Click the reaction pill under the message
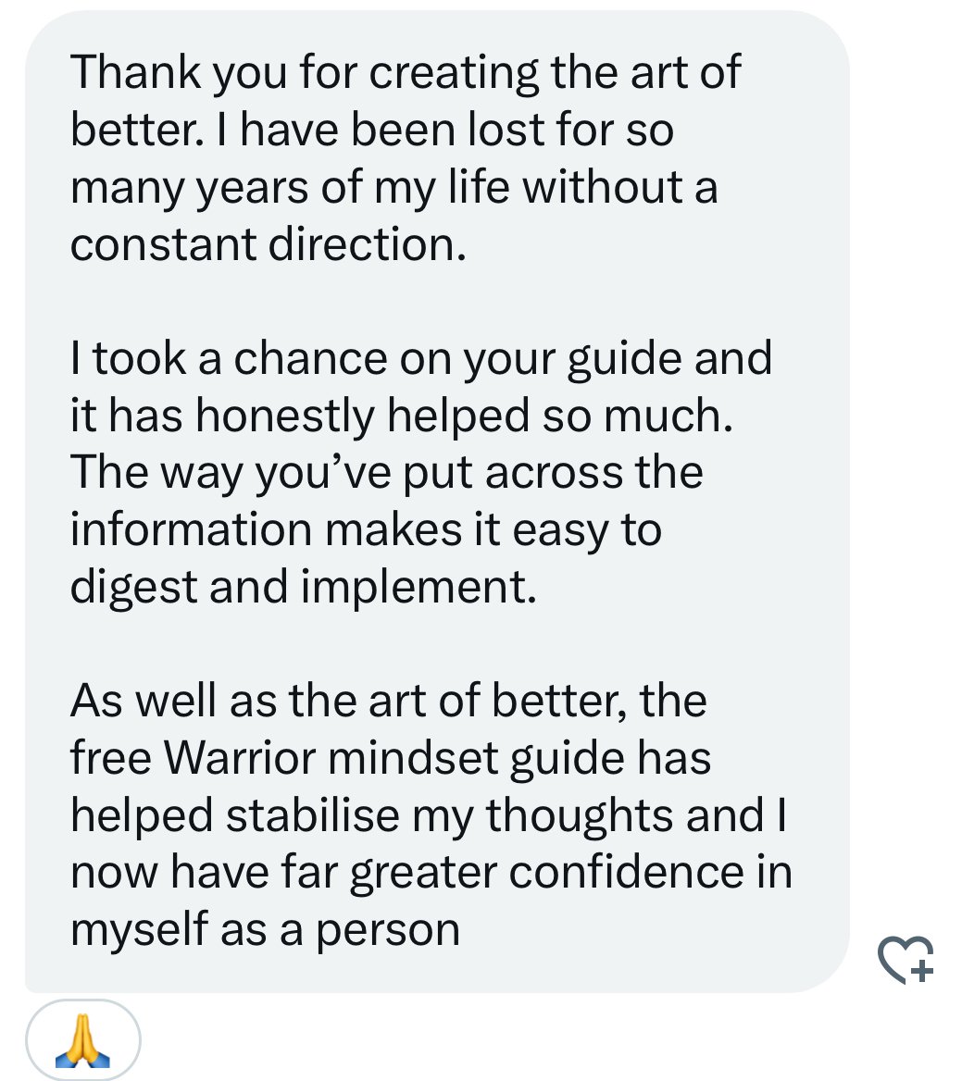962x1081 pixels. 82,1039
